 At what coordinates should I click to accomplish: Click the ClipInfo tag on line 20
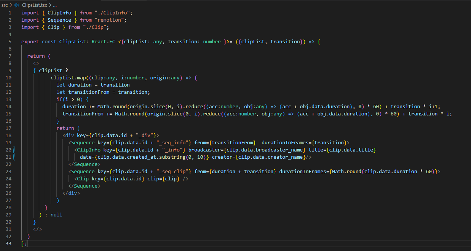coord(89,150)
